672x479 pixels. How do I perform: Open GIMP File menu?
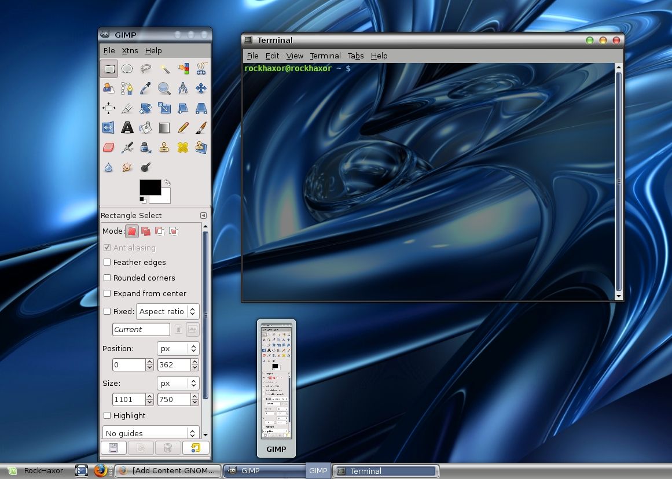109,50
